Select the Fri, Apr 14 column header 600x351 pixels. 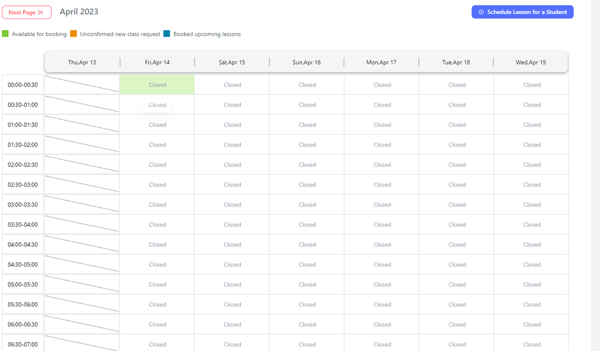pyautogui.click(x=157, y=62)
